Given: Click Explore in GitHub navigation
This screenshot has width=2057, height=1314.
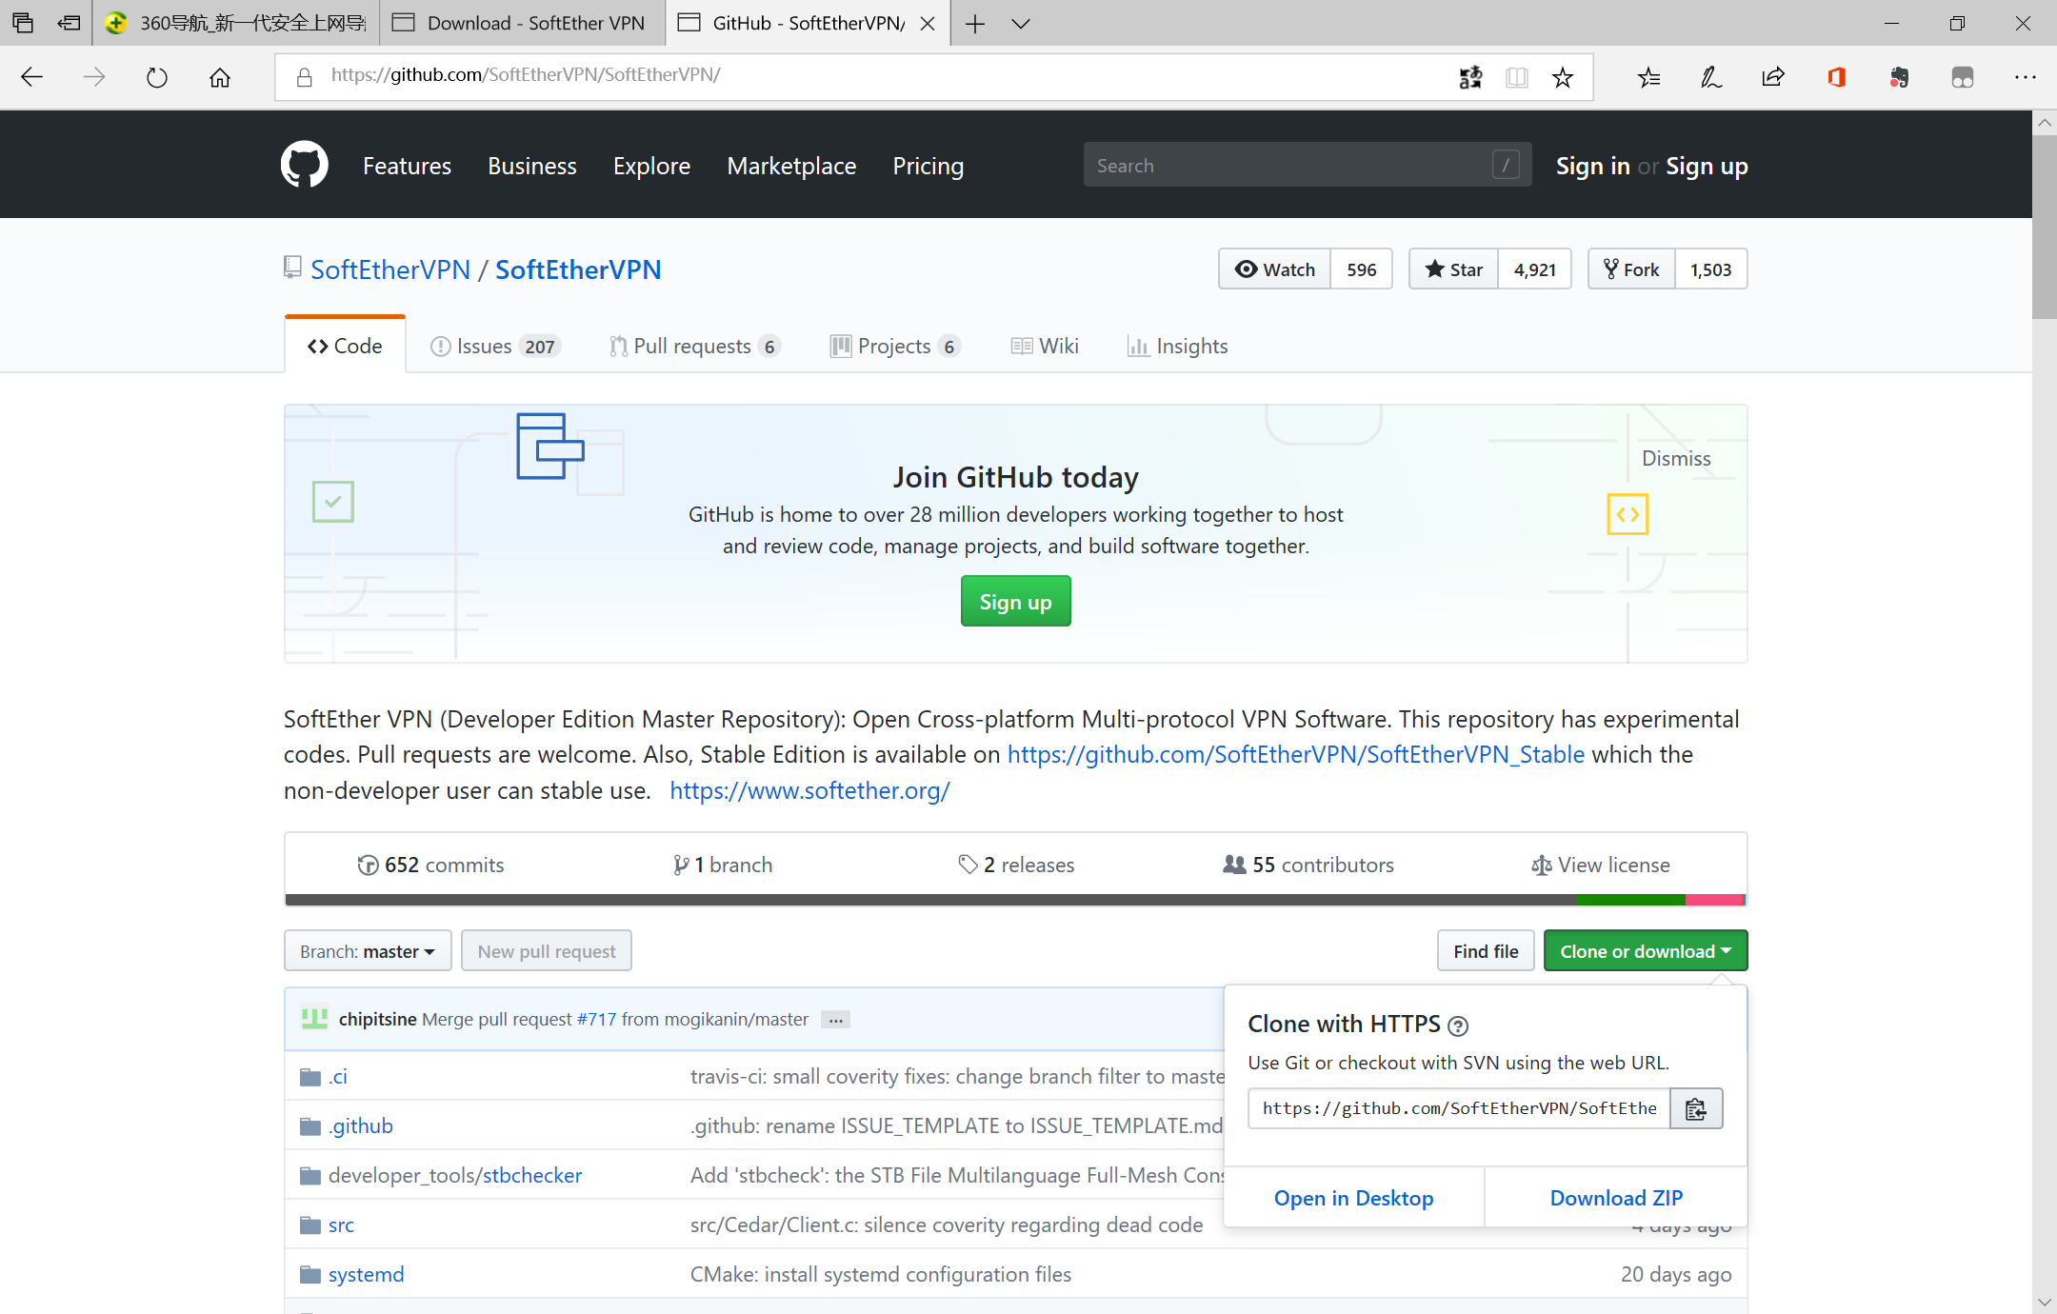Looking at the screenshot, I should tap(651, 166).
